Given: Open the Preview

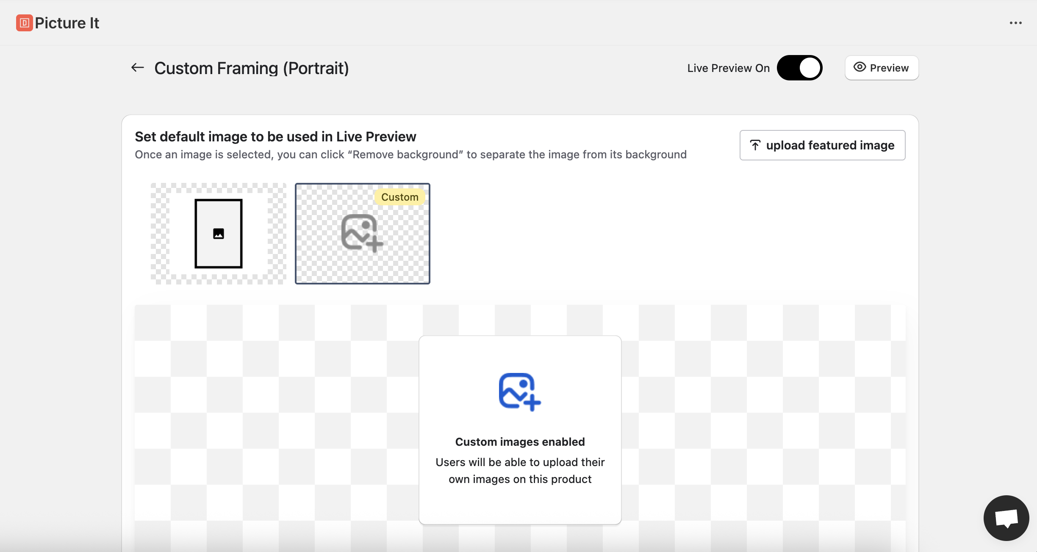Looking at the screenshot, I should click(x=881, y=67).
